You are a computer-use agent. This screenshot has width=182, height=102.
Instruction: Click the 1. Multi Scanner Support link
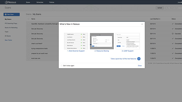point(76,51)
